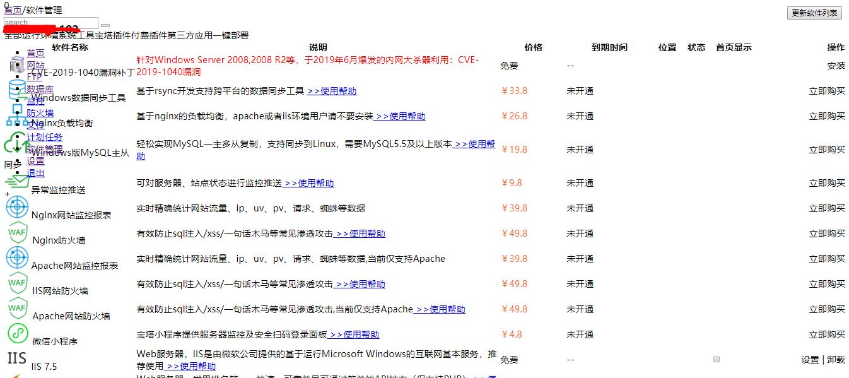Click the ￥33.8 price text
Screen dimensions: 849x378
coord(514,91)
